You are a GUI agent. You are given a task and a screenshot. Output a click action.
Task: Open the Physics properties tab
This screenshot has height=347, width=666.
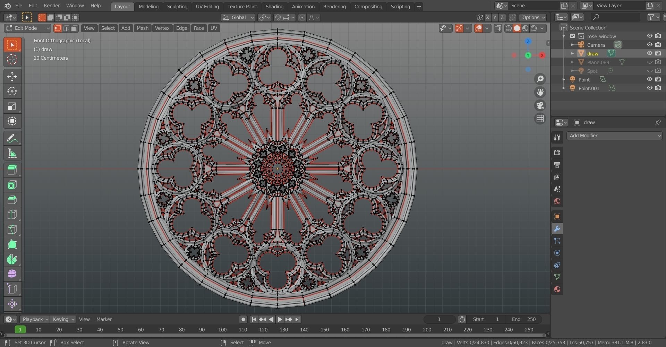click(x=557, y=253)
